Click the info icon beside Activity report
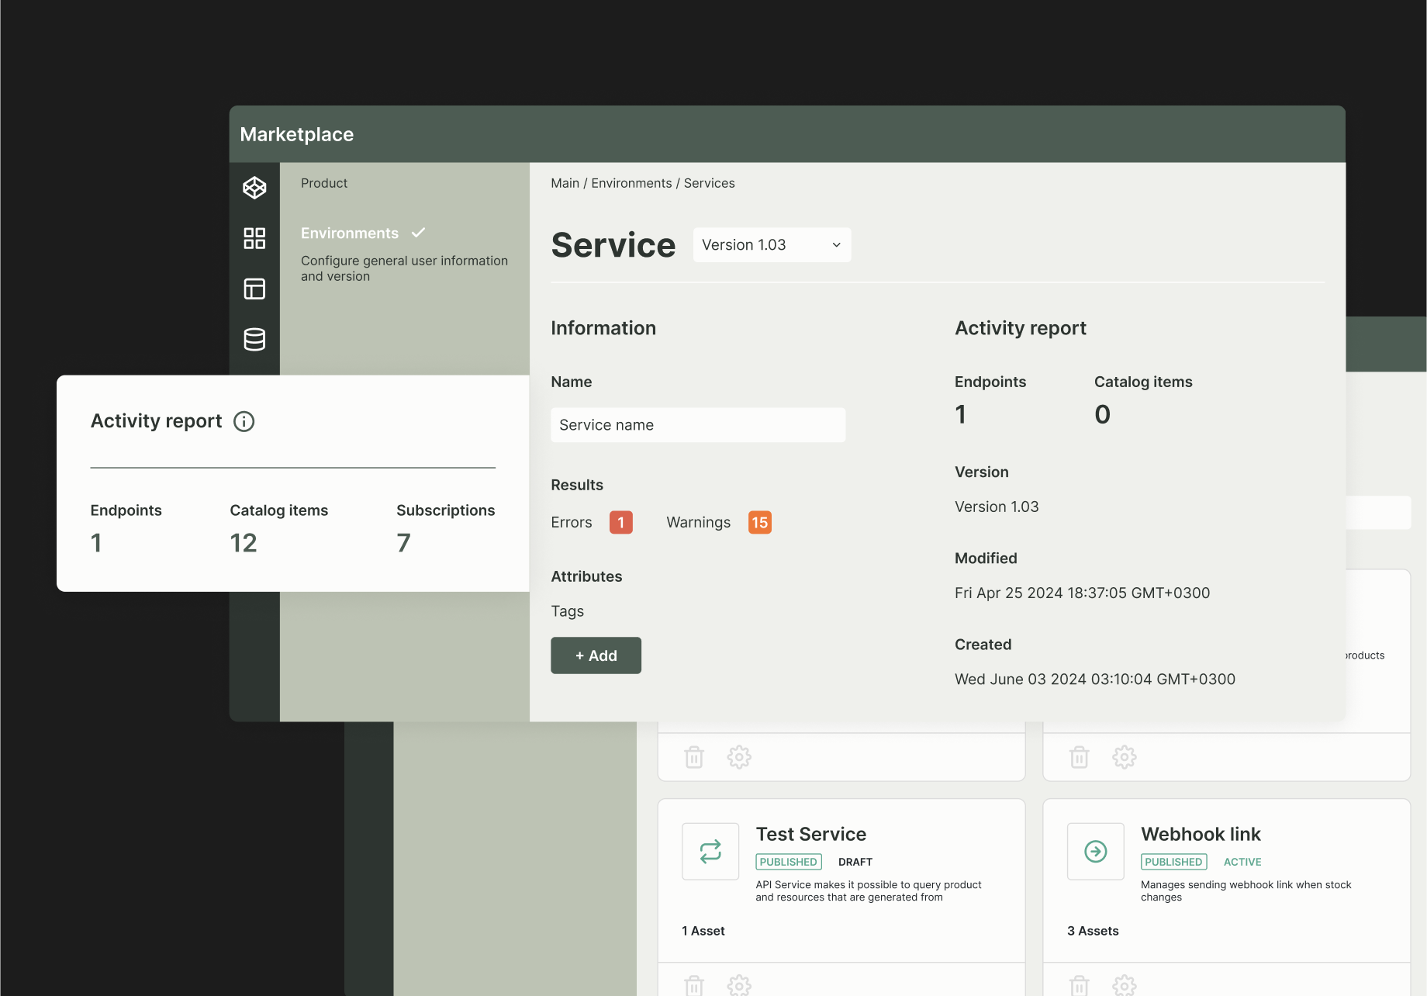 click(x=244, y=421)
